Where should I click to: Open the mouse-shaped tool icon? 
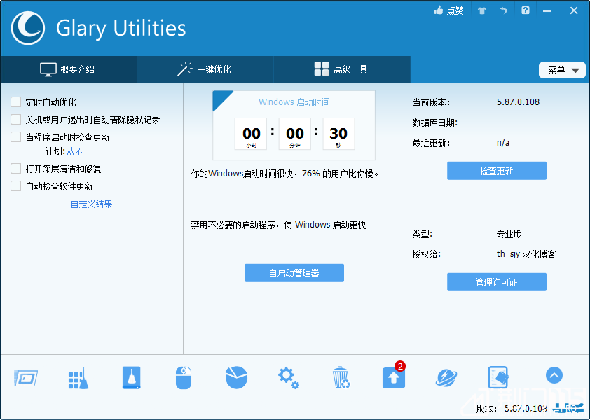184,378
